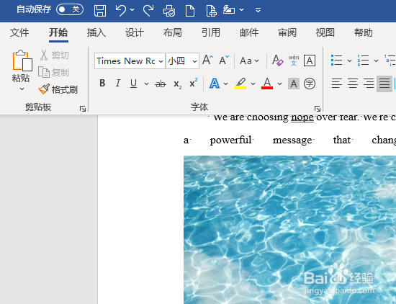Toggle underline formatting
The image size is (396, 304).
pyautogui.click(x=134, y=84)
